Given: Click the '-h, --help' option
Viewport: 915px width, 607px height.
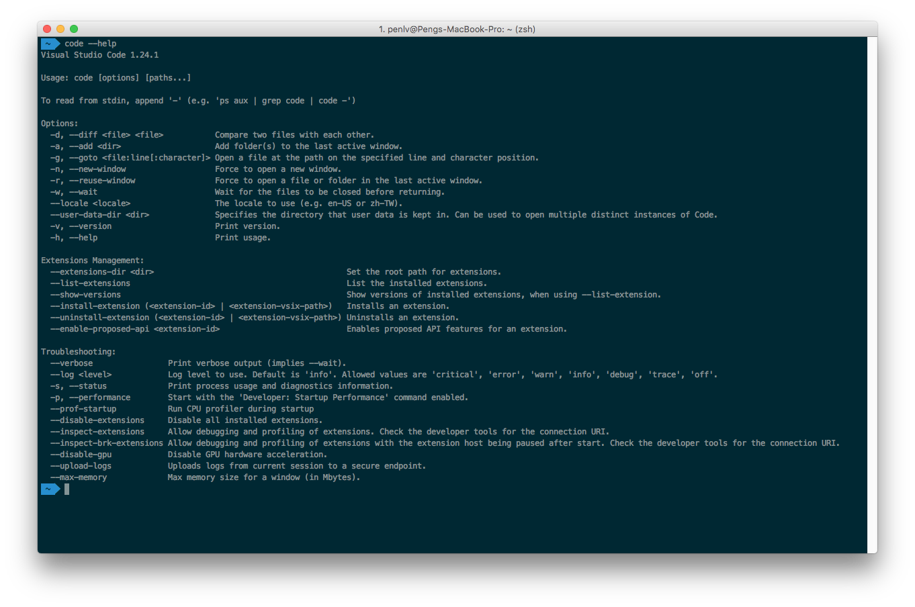Looking at the screenshot, I should point(74,238).
